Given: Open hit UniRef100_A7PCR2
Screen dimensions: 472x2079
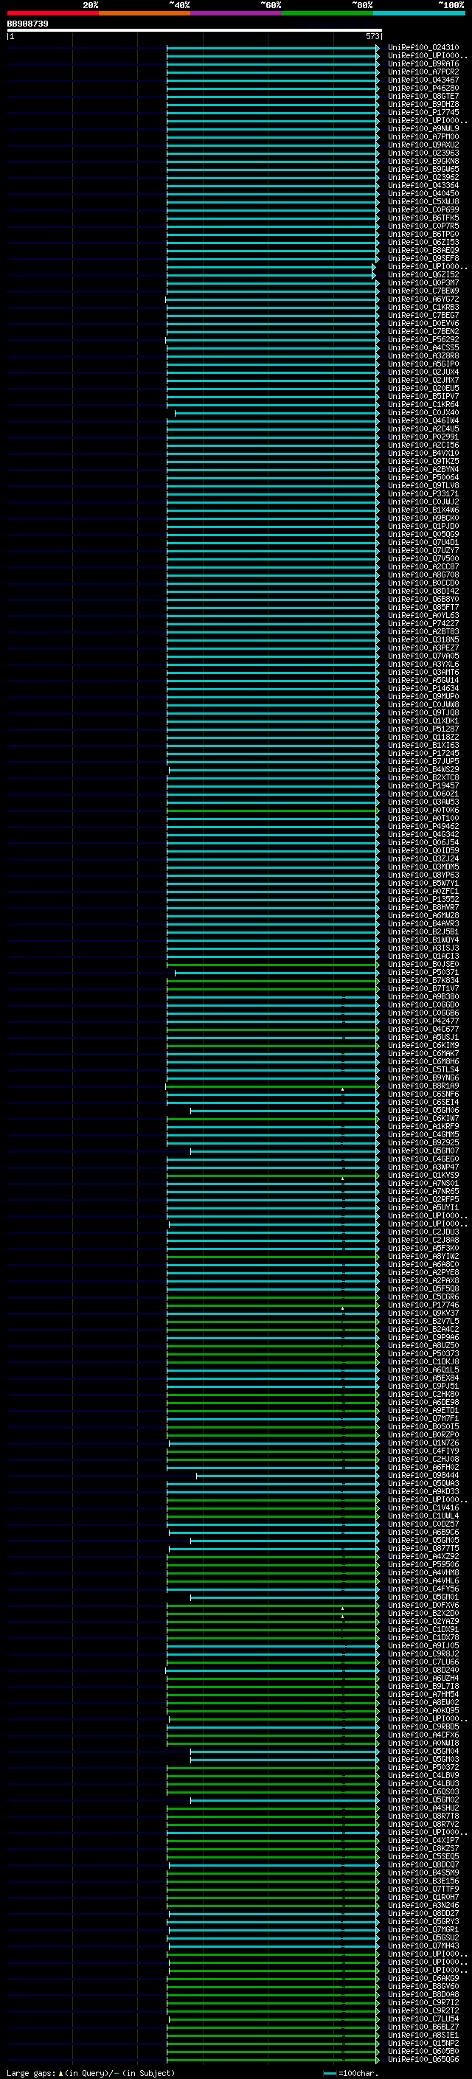Looking at the screenshot, I should point(423,72).
